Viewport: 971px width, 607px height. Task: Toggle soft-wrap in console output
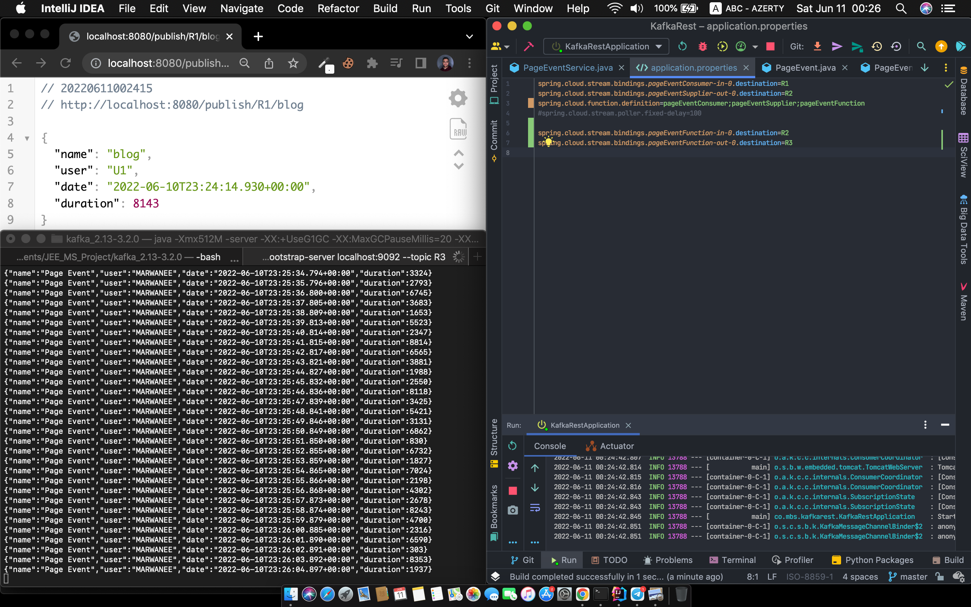pyautogui.click(x=535, y=508)
